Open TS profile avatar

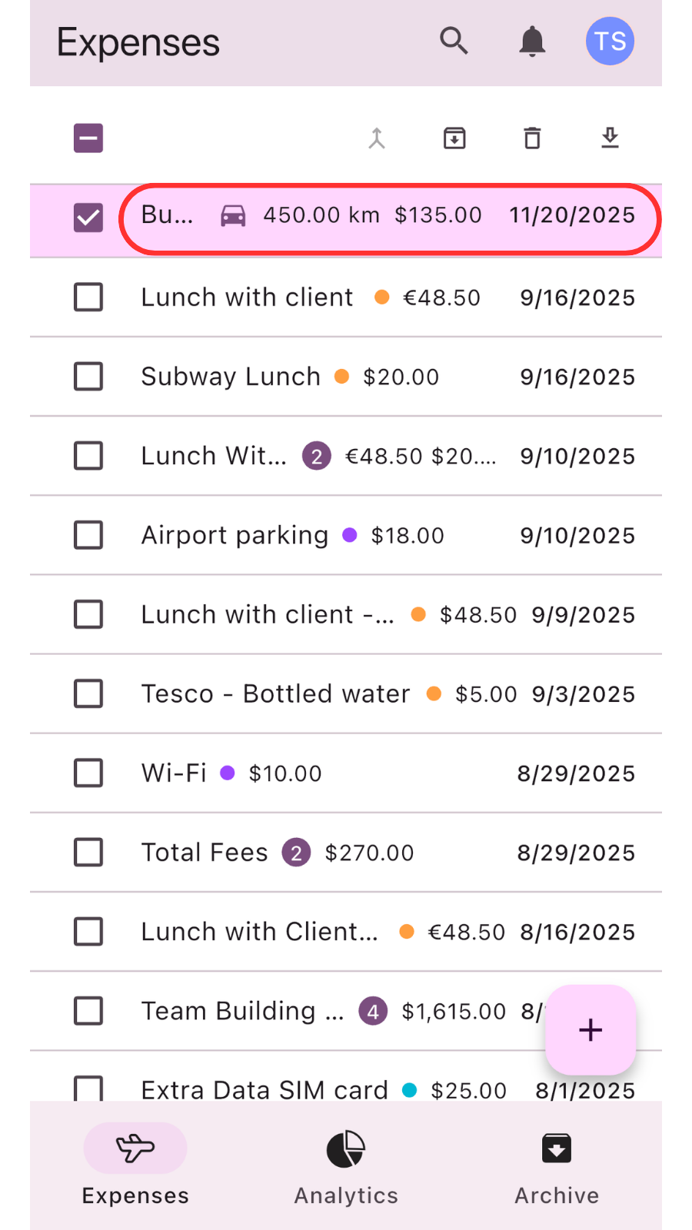[x=610, y=41]
